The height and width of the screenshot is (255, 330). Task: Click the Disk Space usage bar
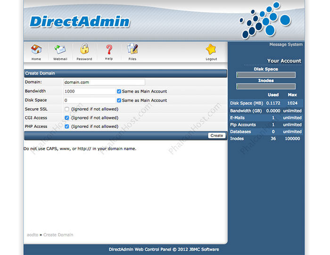266,75
